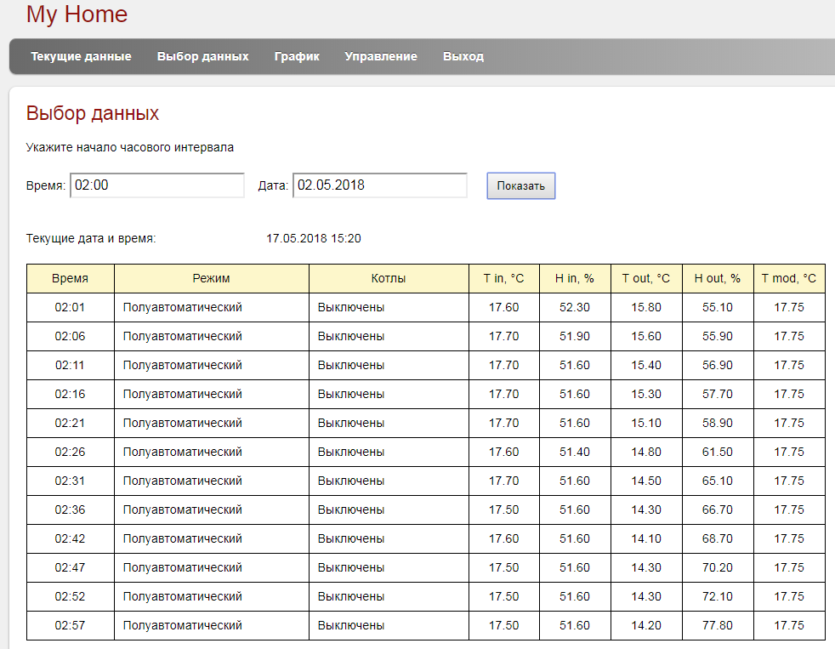Viewport: 835px width, 649px height.
Task: Select the 02:31 time cell
Action: [x=70, y=481]
